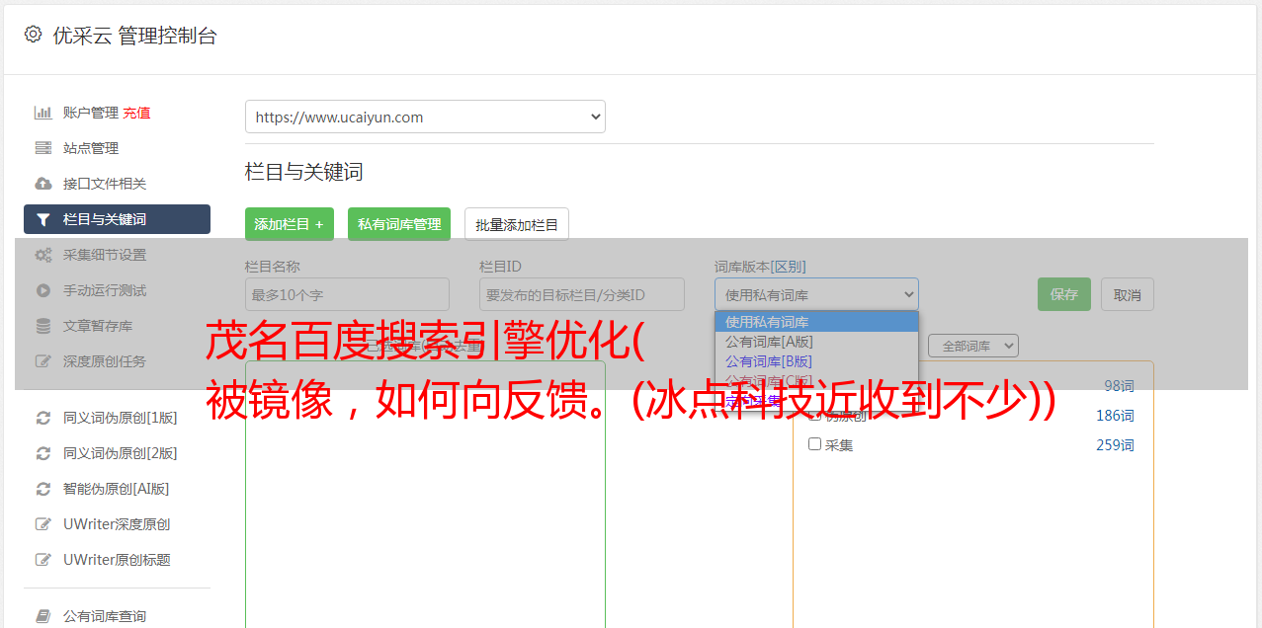Go to 站点管理
The height and width of the screenshot is (628, 1262).
coord(91,148)
